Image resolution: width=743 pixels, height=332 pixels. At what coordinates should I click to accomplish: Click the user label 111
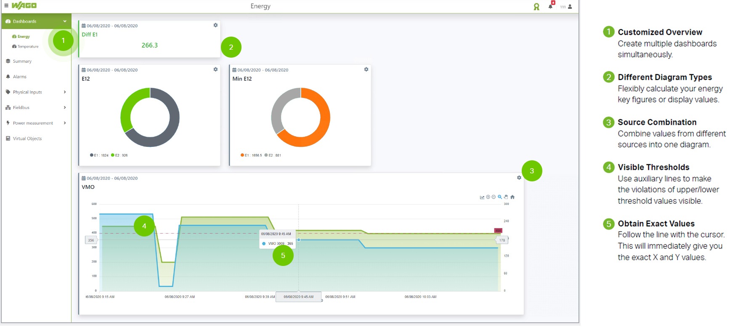point(563,7)
